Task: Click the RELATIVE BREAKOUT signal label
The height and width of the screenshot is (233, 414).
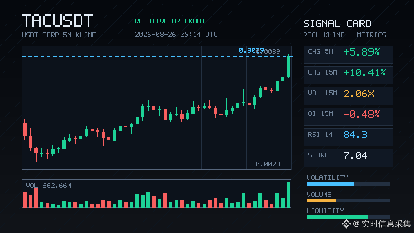Action: click(170, 21)
